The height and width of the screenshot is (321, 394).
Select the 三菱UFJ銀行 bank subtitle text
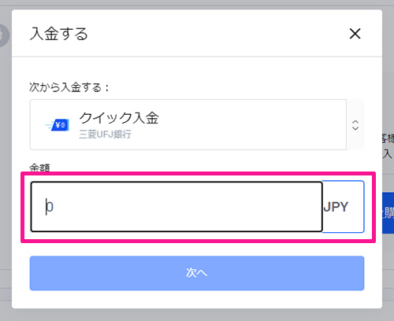[105, 135]
